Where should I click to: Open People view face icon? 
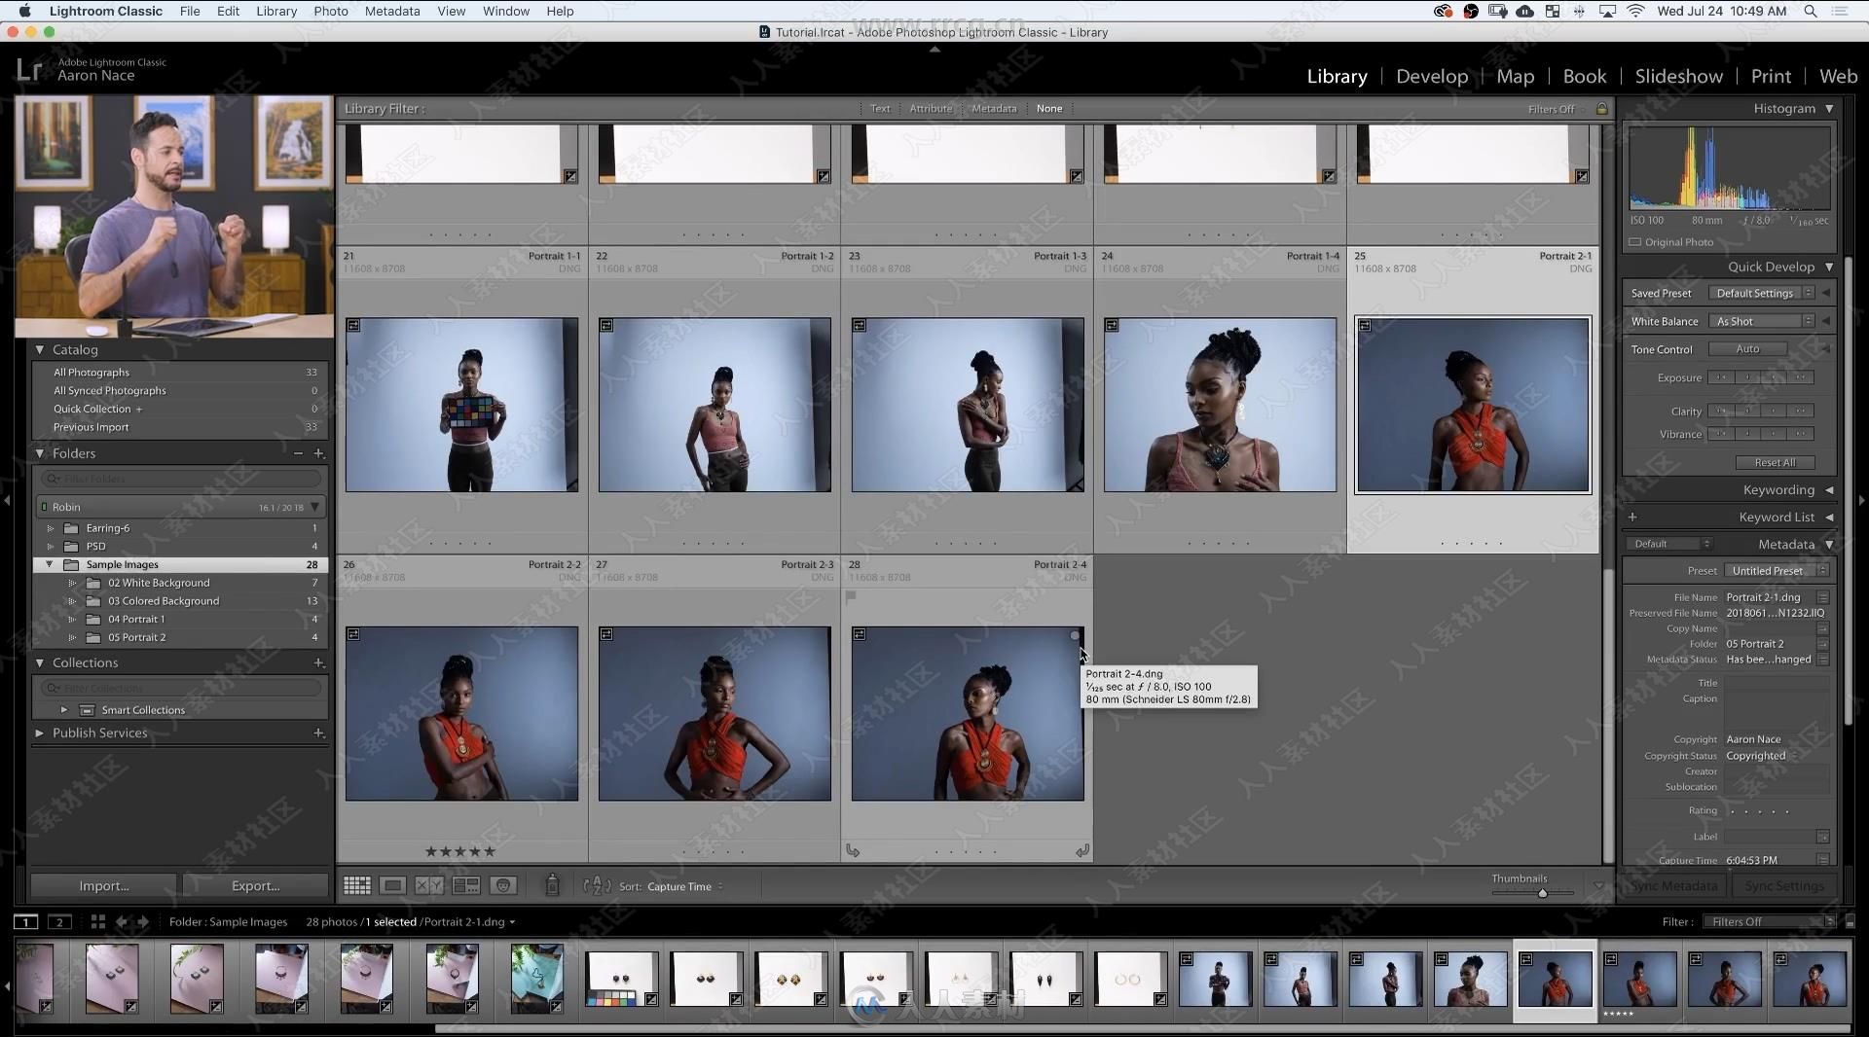[503, 885]
